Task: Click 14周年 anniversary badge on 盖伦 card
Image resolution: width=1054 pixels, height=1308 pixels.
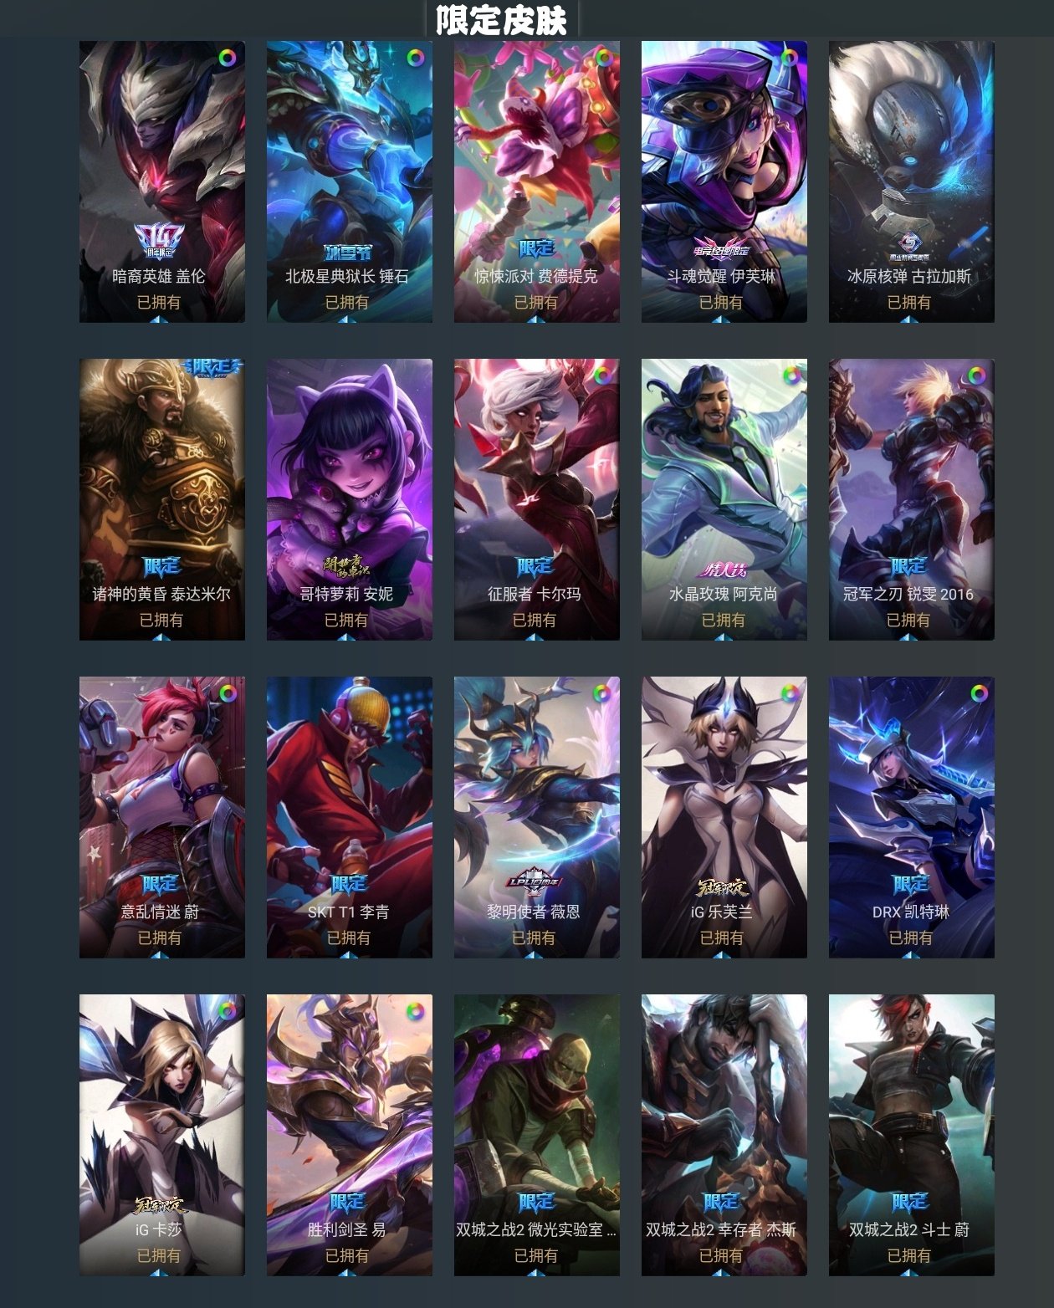Action: click(159, 241)
